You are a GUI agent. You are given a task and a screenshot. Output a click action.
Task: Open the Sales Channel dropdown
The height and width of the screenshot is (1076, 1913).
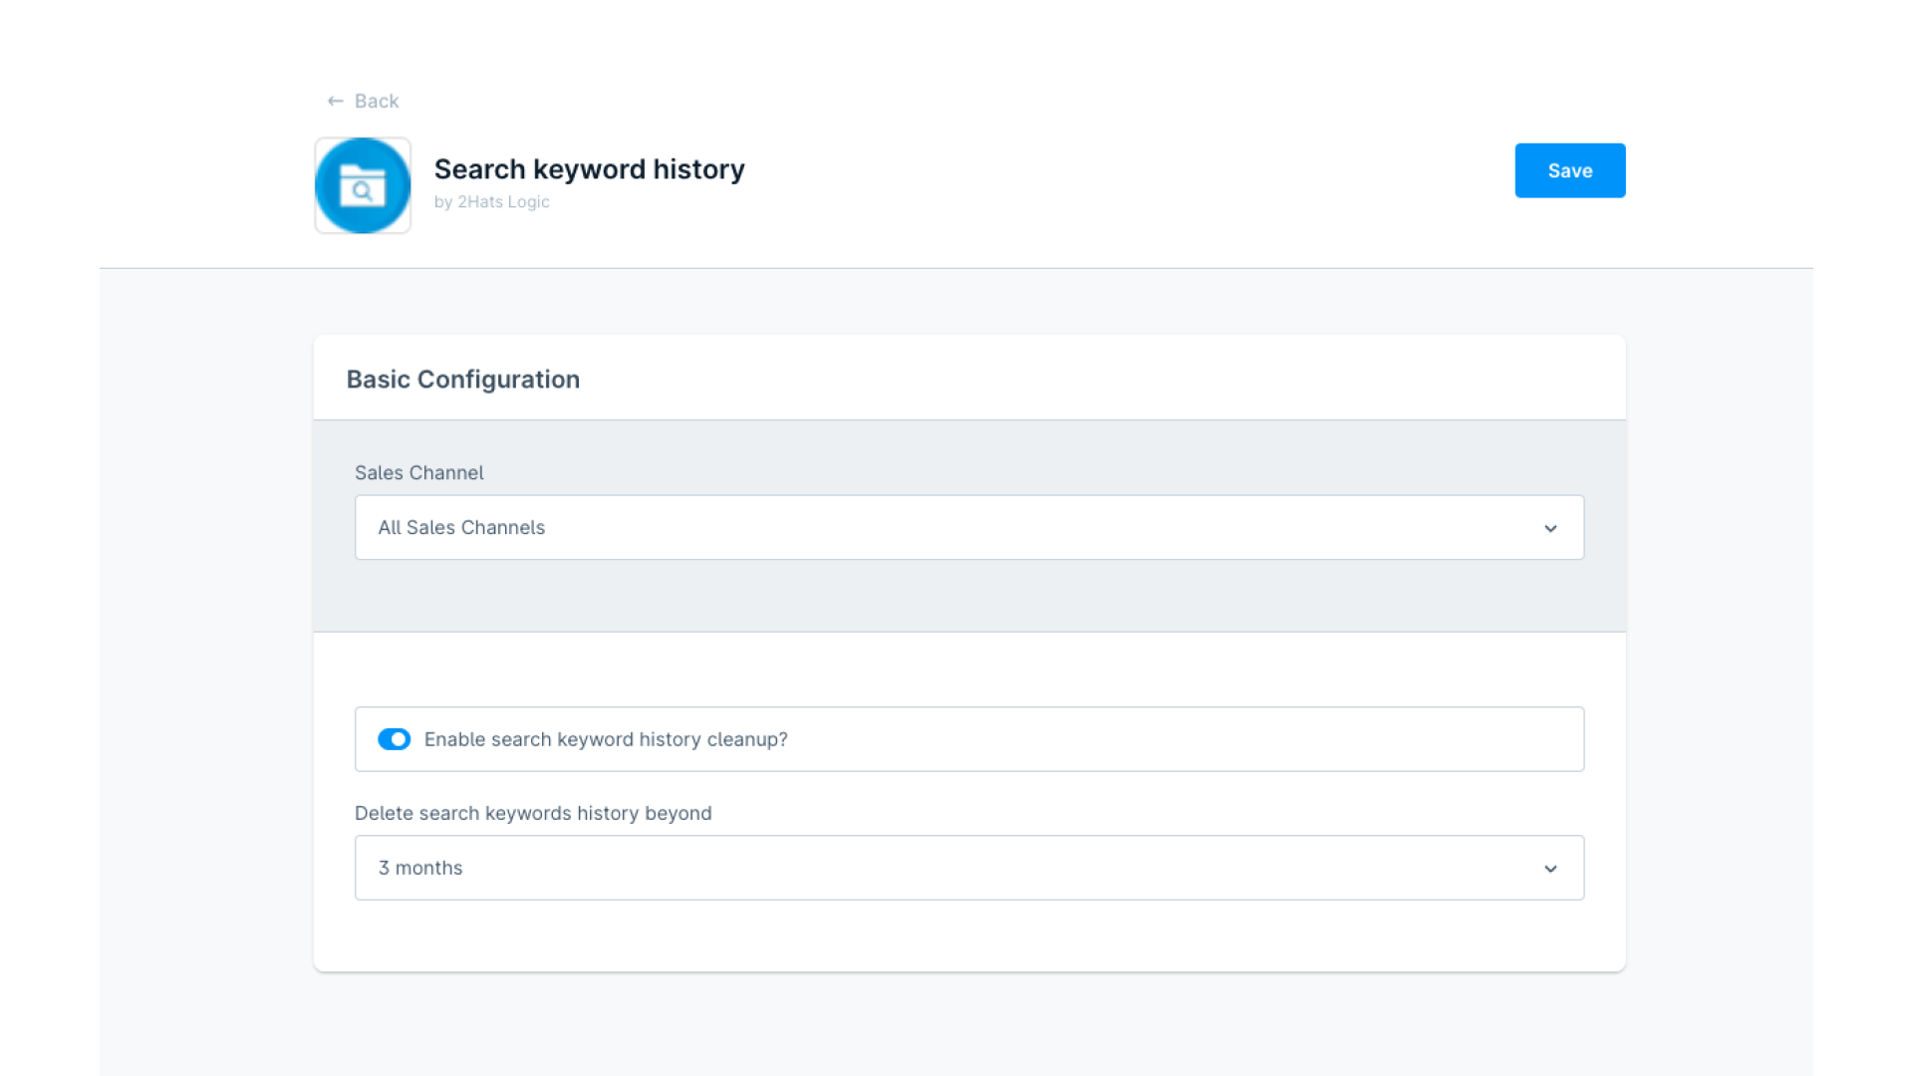click(969, 527)
